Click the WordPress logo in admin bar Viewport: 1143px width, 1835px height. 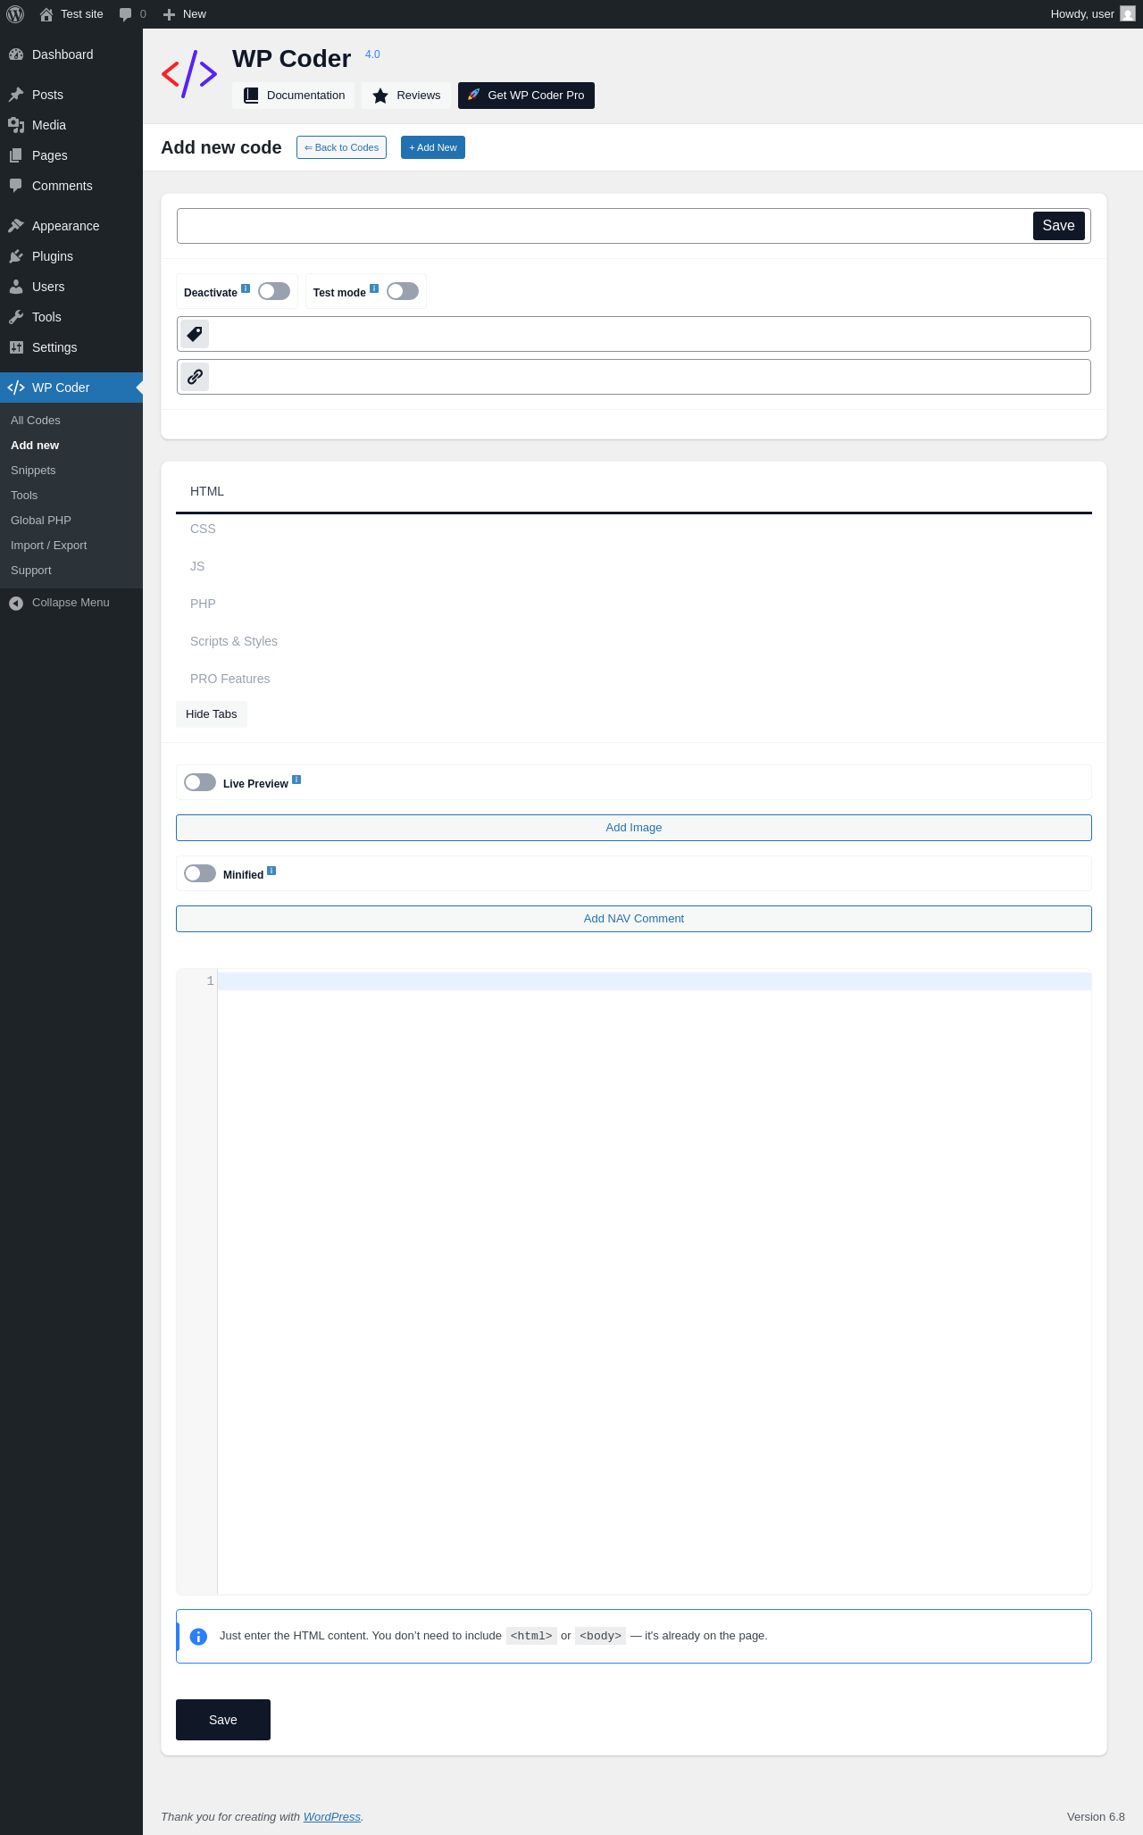click(15, 14)
